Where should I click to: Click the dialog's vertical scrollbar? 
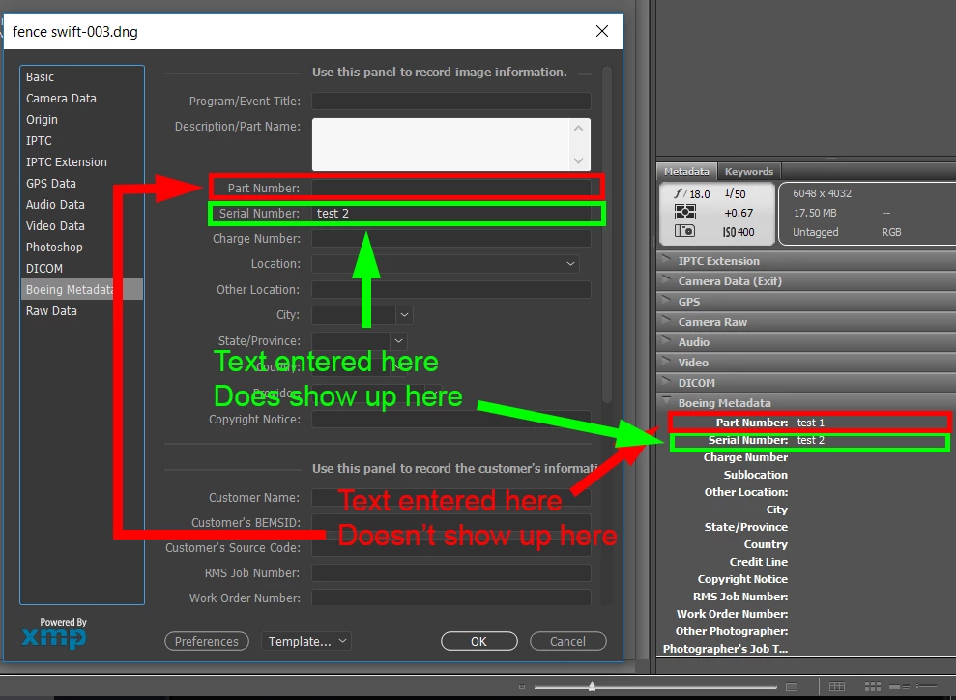(x=607, y=235)
